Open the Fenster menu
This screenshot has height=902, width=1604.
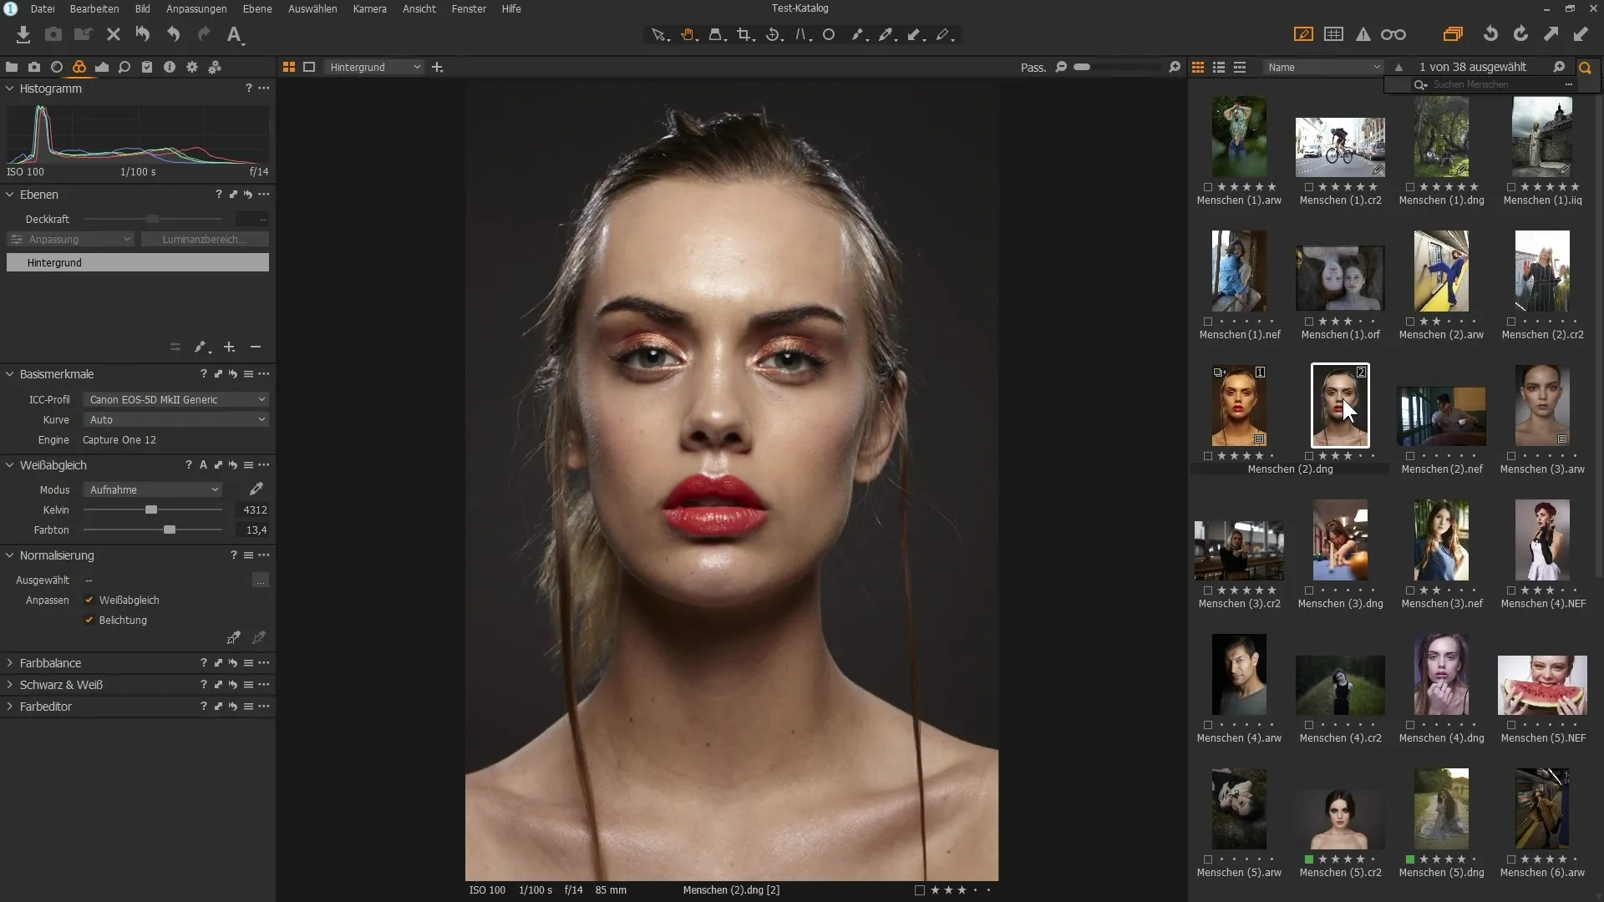pos(469,8)
